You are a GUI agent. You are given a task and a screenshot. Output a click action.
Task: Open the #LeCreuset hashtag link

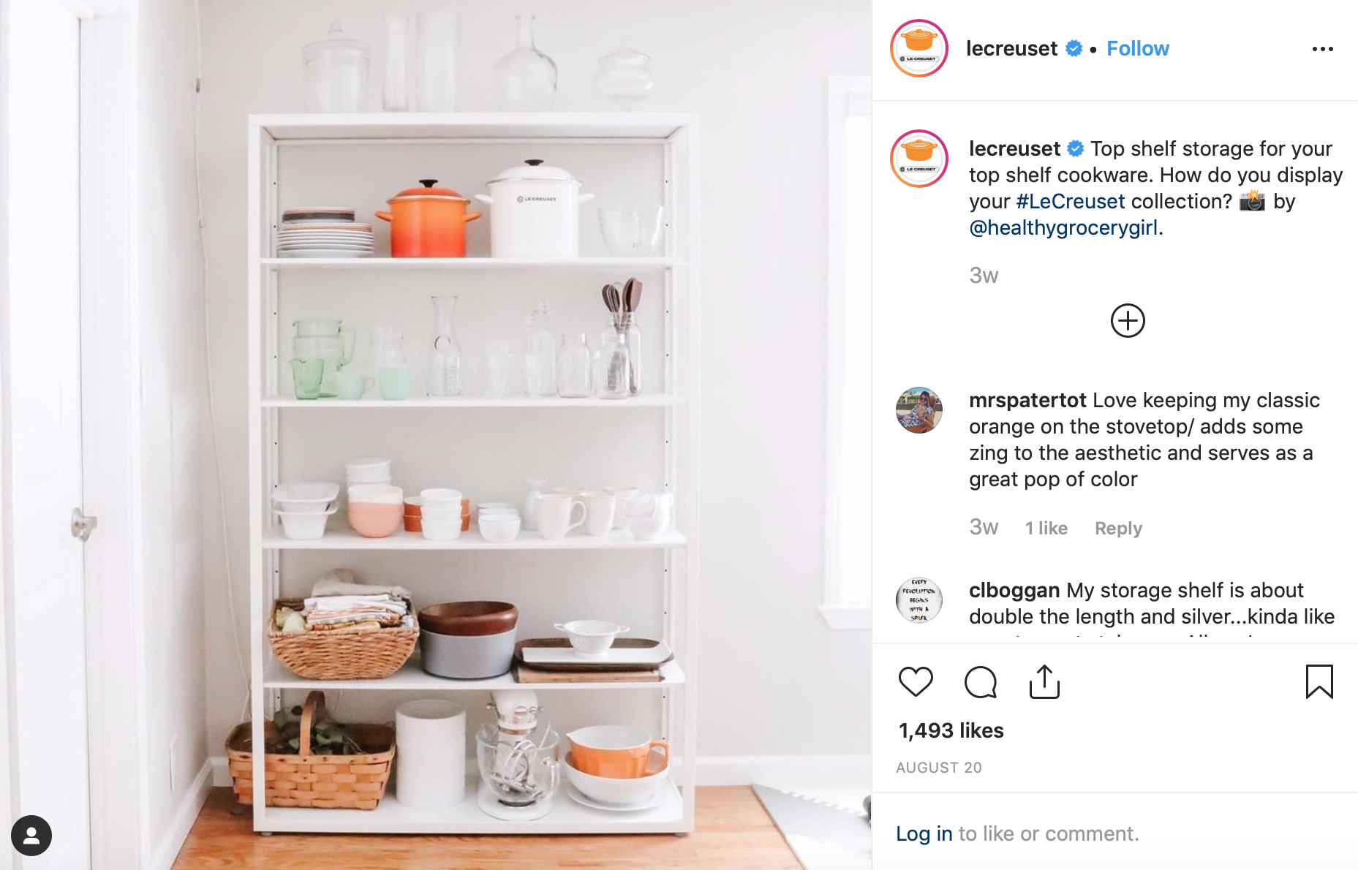(1071, 201)
